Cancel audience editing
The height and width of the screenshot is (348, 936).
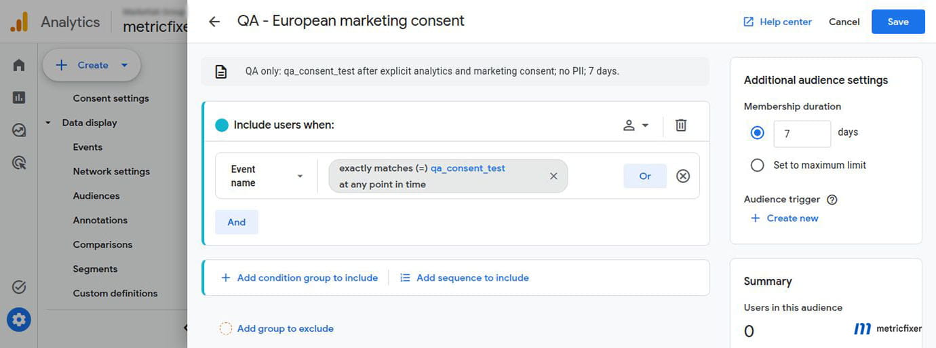844,22
